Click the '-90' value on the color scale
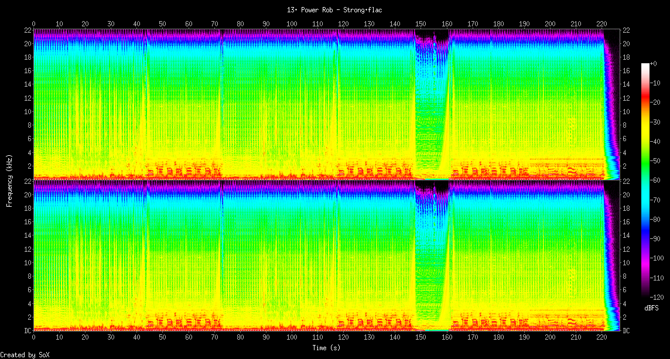670x359 pixels. (x=657, y=239)
